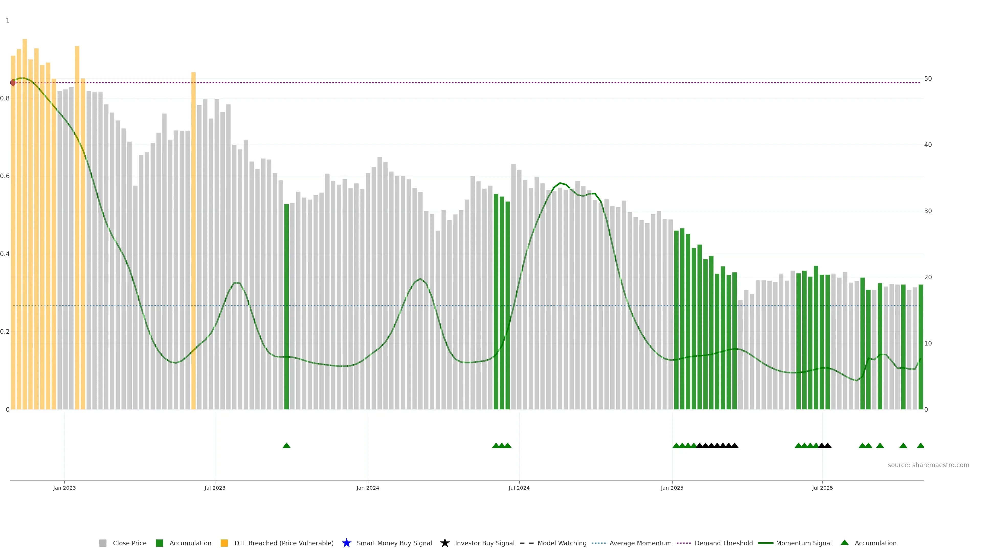The width and height of the screenshot is (982, 552).
Task: Click the blue Smart Money Buy Signal star
Action: (x=346, y=543)
